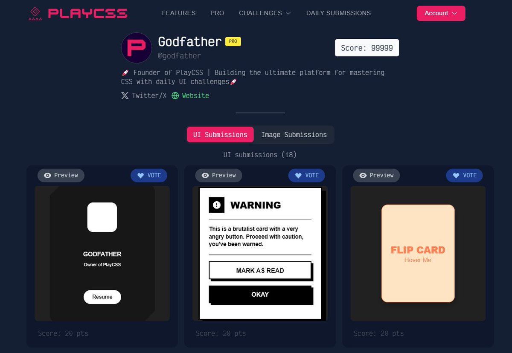Click eye icon on Flip Card Preview
The height and width of the screenshot is (353, 512).
click(x=363, y=175)
